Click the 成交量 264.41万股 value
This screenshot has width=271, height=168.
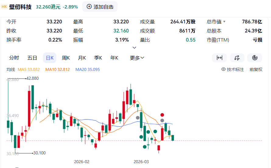(183, 22)
